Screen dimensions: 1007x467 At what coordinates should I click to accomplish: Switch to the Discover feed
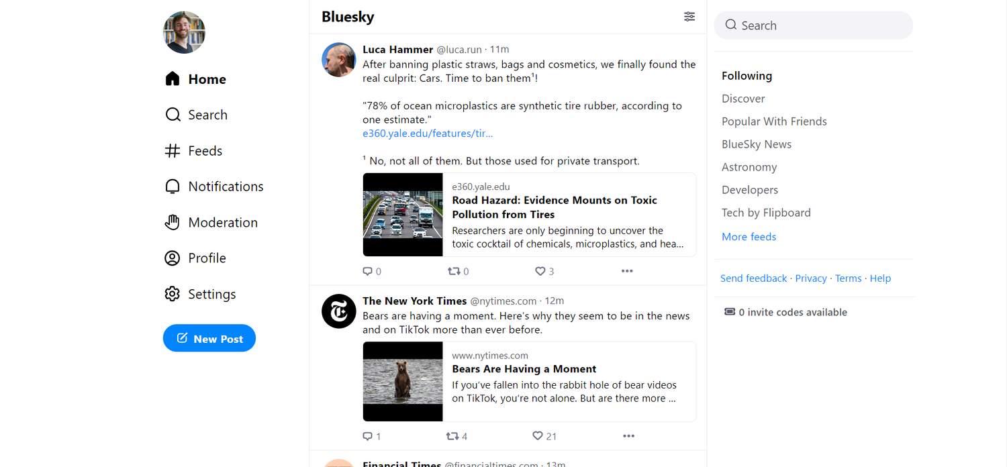pyautogui.click(x=743, y=98)
